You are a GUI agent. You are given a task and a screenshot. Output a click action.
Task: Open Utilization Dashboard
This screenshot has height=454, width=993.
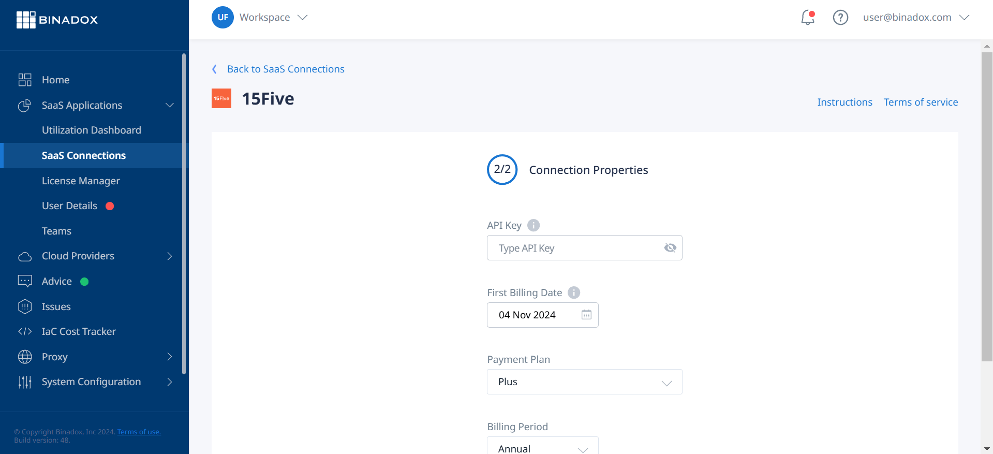point(92,130)
